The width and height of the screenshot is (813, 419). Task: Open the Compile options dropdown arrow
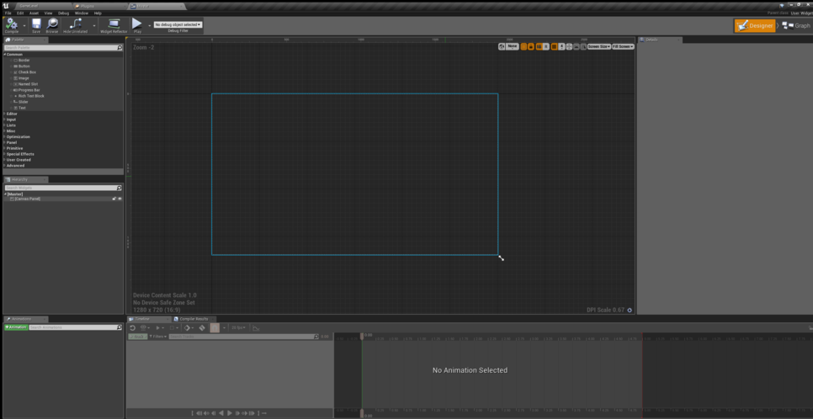coord(24,25)
